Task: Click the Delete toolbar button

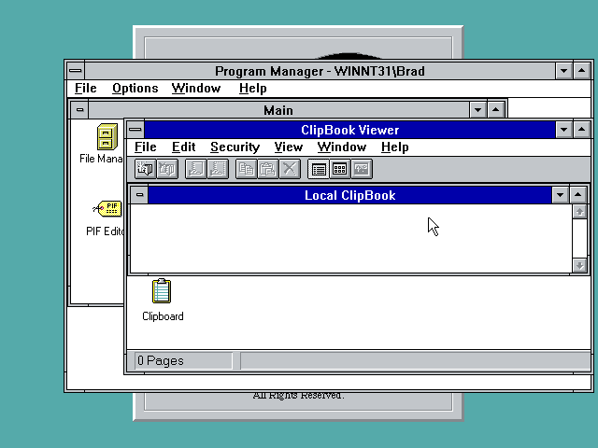Action: (x=290, y=169)
